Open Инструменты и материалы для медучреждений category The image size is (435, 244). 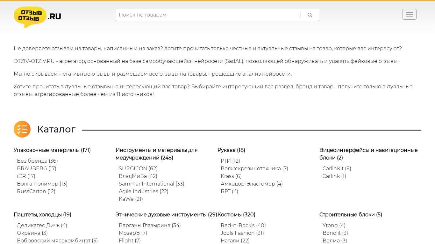click(x=157, y=154)
